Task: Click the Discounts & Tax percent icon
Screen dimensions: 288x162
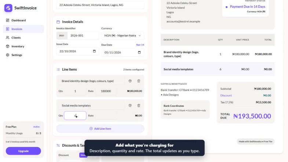Action: click(x=58, y=145)
